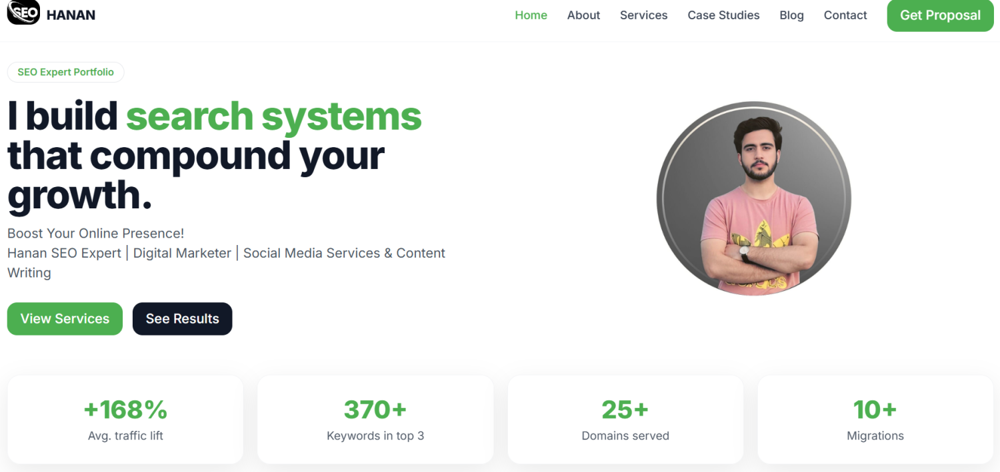The height and width of the screenshot is (472, 1000).
Task: Select the +168% Avg. traffic lift card
Action: [x=125, y=419]
